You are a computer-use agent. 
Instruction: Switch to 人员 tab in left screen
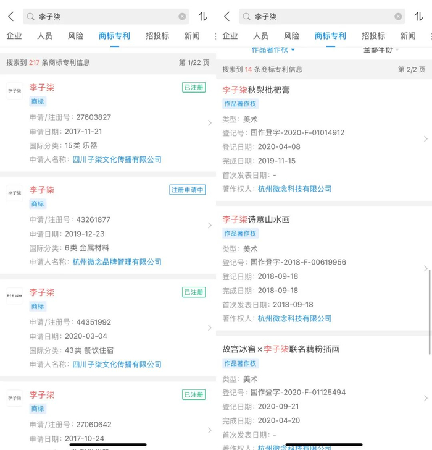tap(44, 36)
